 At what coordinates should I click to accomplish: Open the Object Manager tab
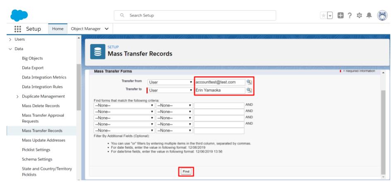tap(86, 29)
